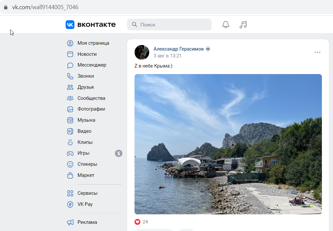Click the author's round avatar
This screenshot has height=231, width=333.
pos(142,52)
